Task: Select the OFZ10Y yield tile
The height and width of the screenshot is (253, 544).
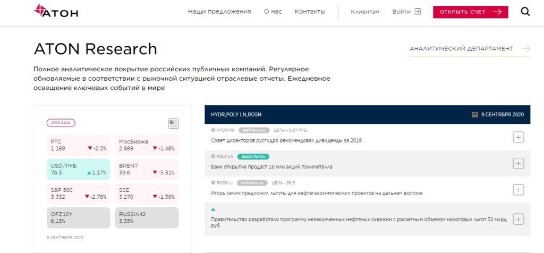Action: (x=79, y=217)
